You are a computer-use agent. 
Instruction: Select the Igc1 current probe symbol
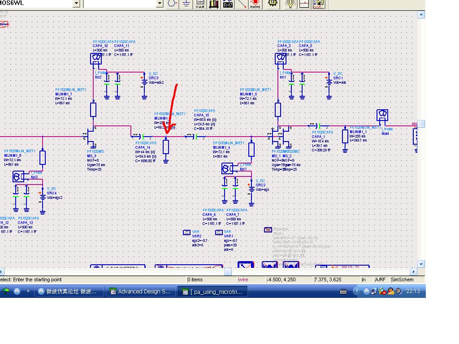pos(227,168)
